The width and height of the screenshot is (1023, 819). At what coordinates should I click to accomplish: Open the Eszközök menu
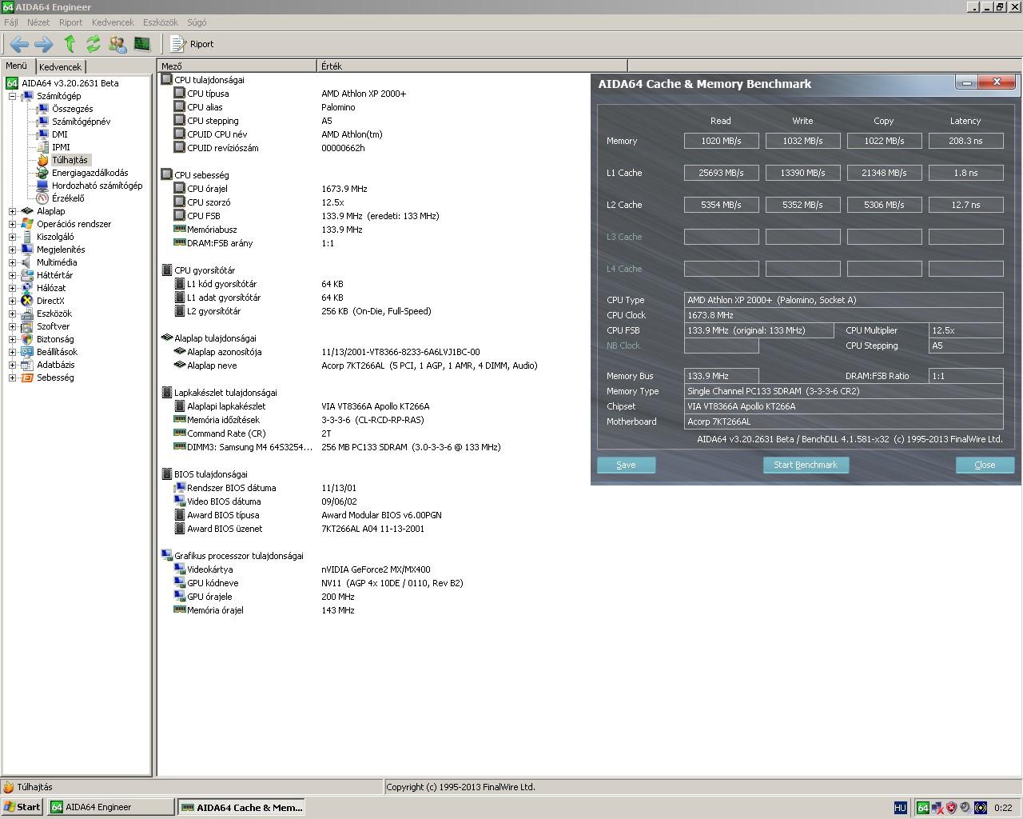pyautogui.click(x=161, y=22)
